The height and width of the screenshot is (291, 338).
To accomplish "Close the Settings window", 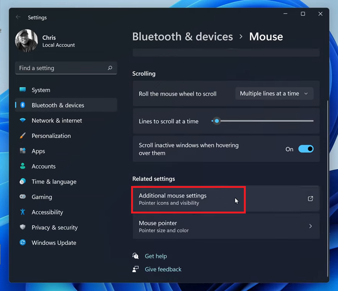I will click(x=320, y=14).
